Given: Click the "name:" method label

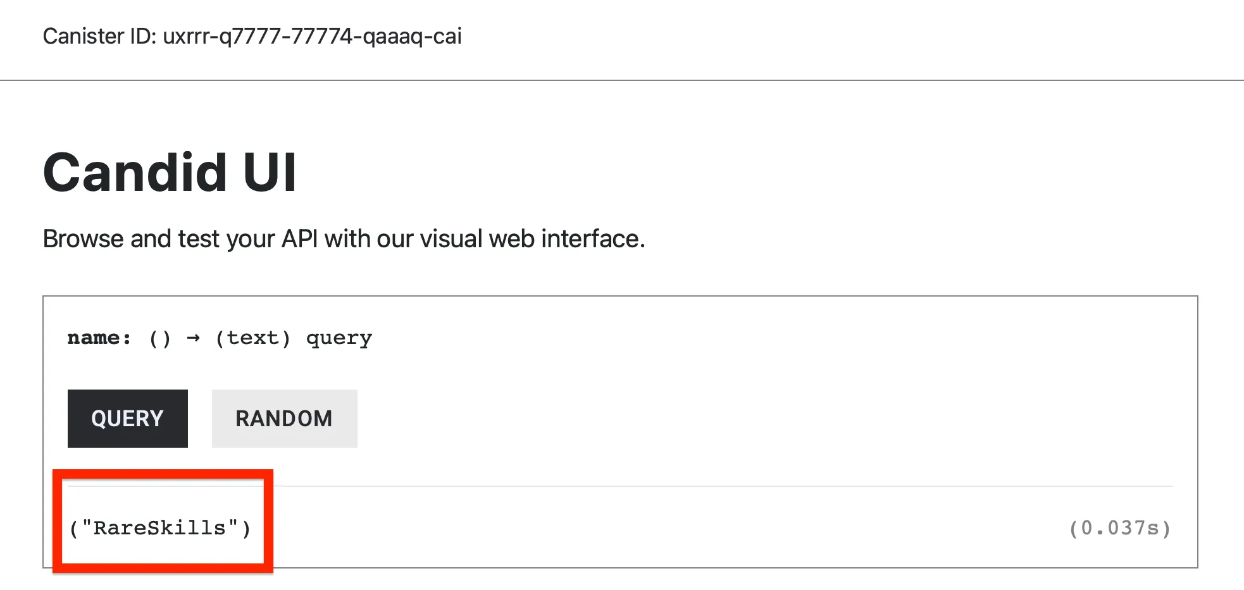Looking at the screenshot, I should pos(99,338).
